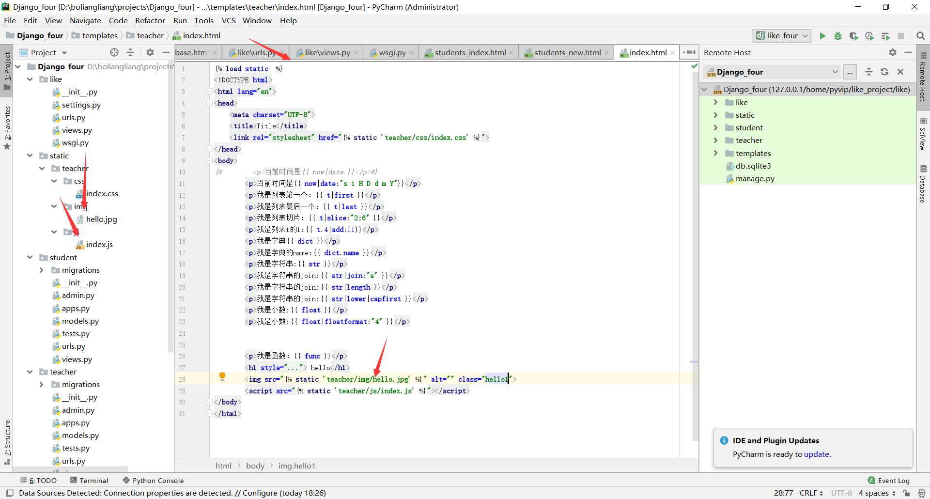Click the stop process icon
This screenshot has height=499, width=930.
901,36
